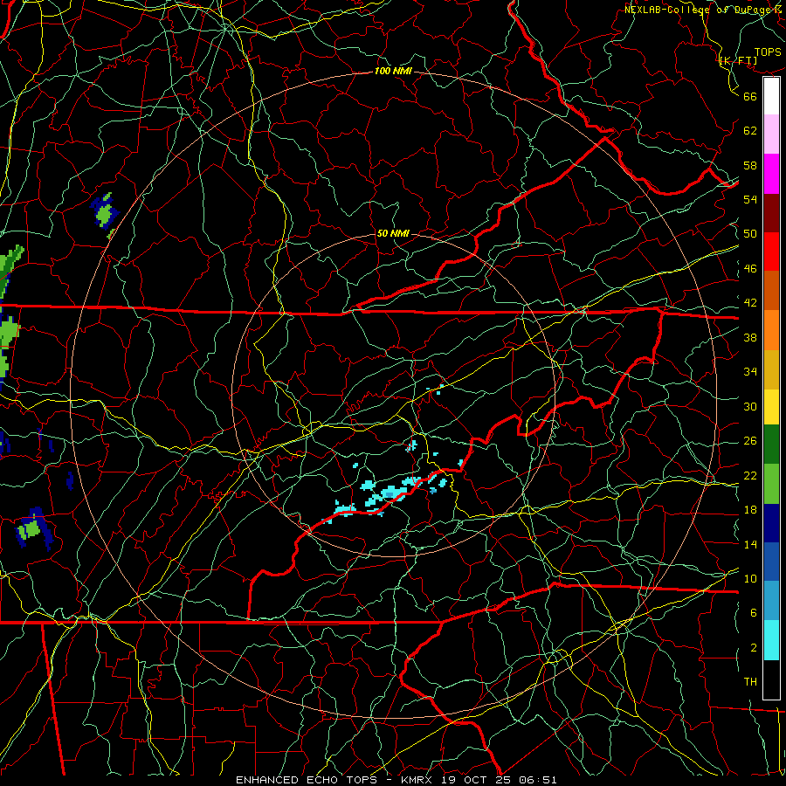The height and width of the screenshot is (786, 786).
Task: Select the dark green legend swatch
Action: coord(771,445)
